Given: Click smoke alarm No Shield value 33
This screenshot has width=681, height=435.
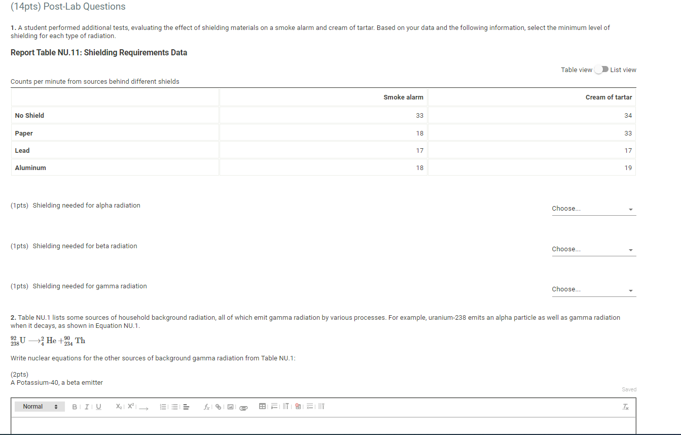Looking at the screenshot, I should coord(419,116).
